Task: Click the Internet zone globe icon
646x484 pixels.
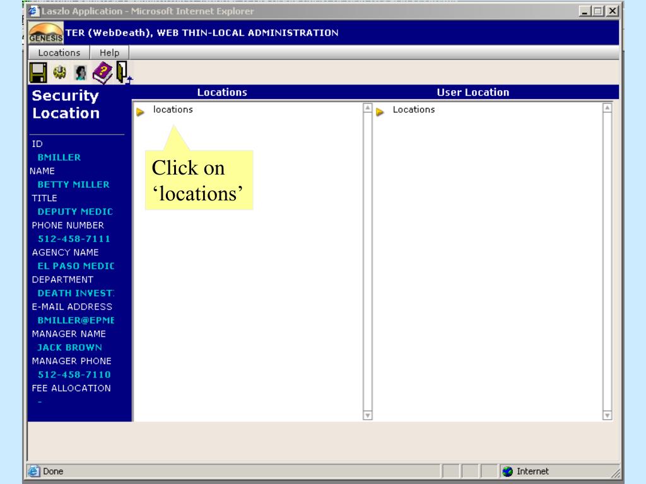Action: pyautogui.click(x=508, y=471)
